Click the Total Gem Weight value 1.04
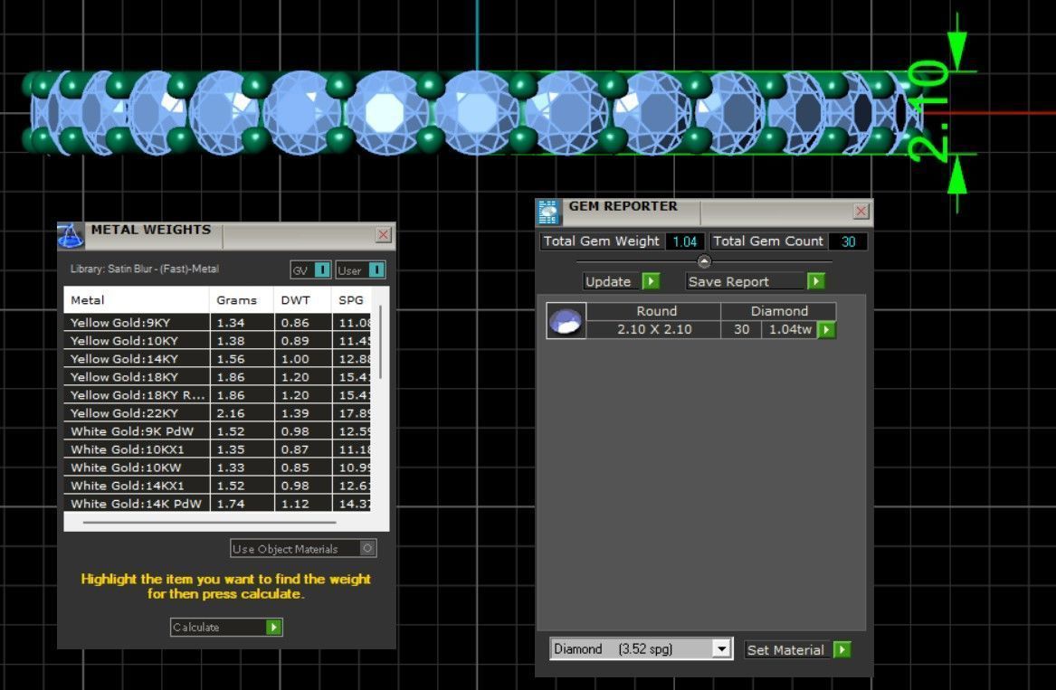The height and width of the screenshot is (690, 1056). (685, 241)
